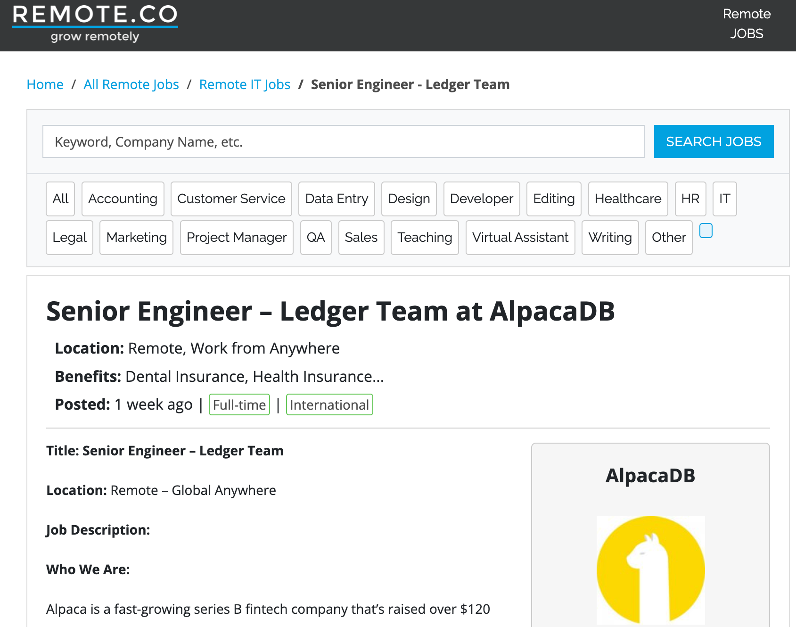
Task: Go to the Home breadcrumb
Action: [x=45, y=84]
